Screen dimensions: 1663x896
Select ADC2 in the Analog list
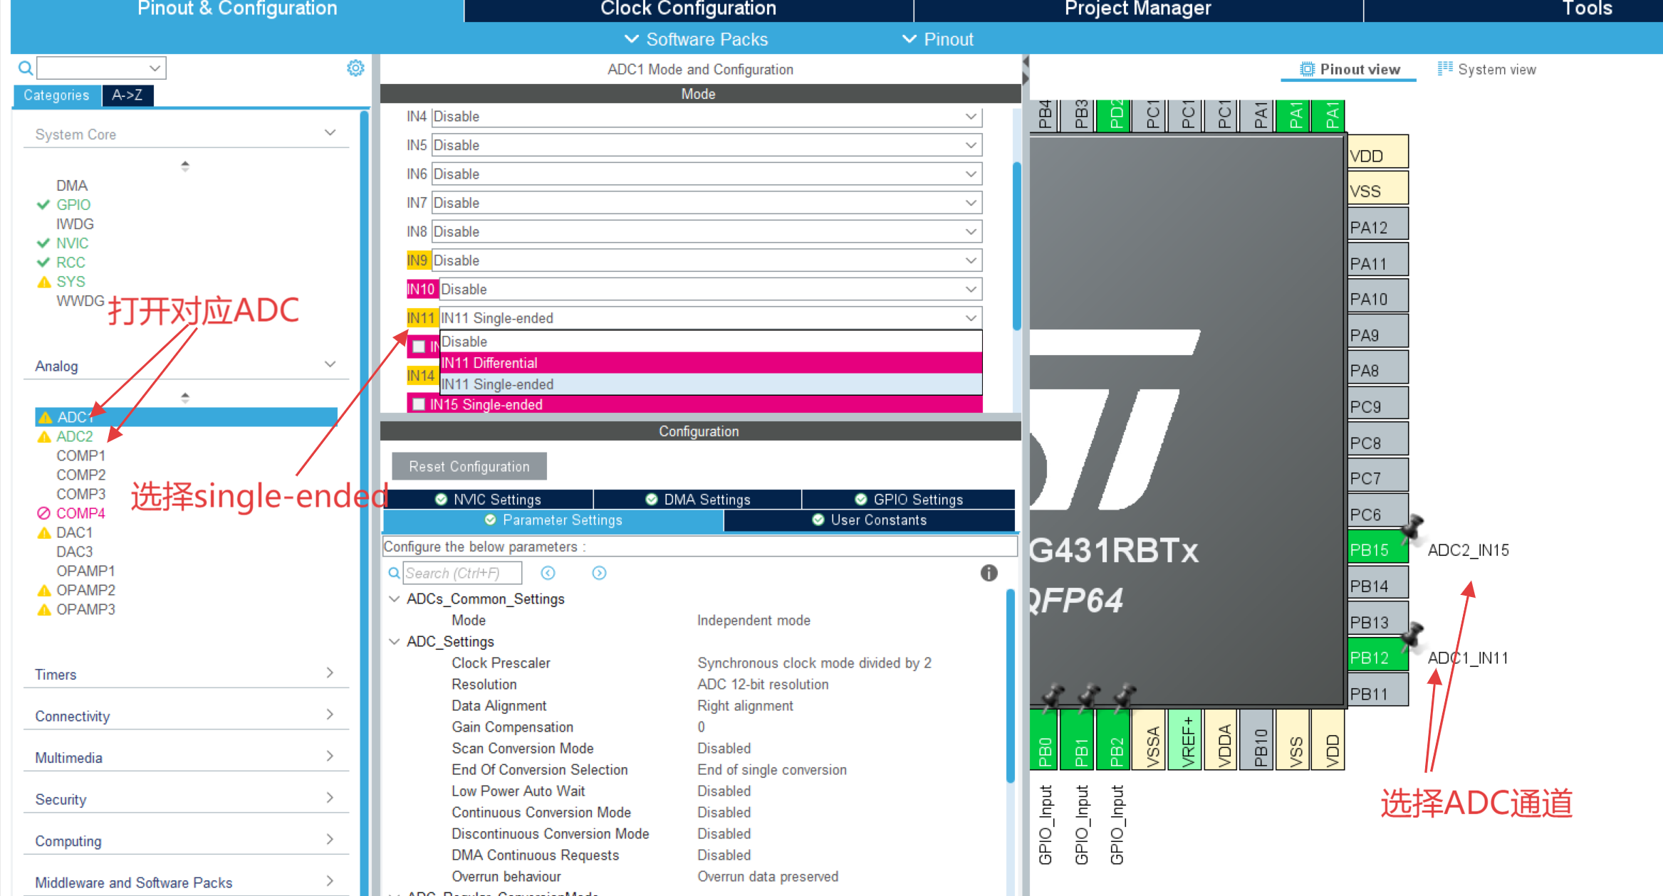pos(75,436)
